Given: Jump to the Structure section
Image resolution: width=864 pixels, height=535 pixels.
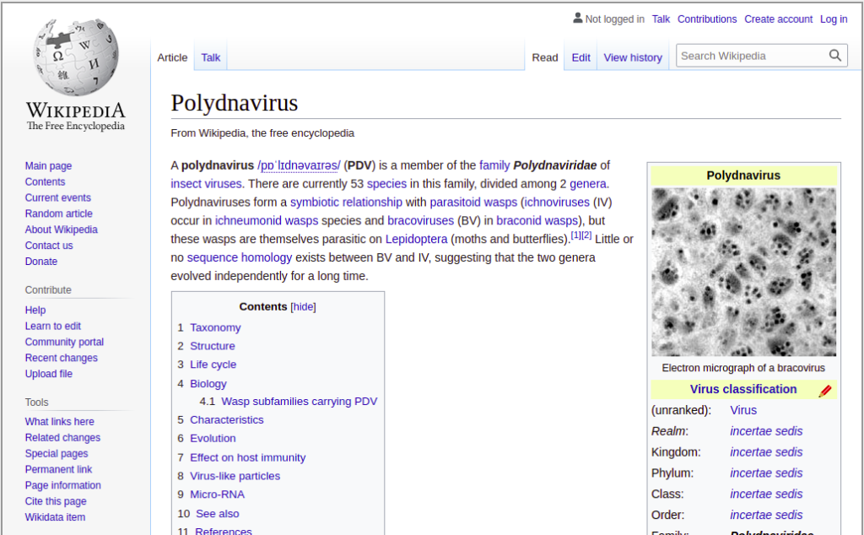Looking at the screenshot, I should (x=213, y=347).
